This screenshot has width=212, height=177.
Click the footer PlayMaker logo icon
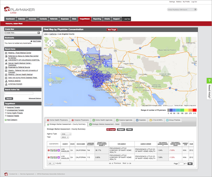[6, 174]
